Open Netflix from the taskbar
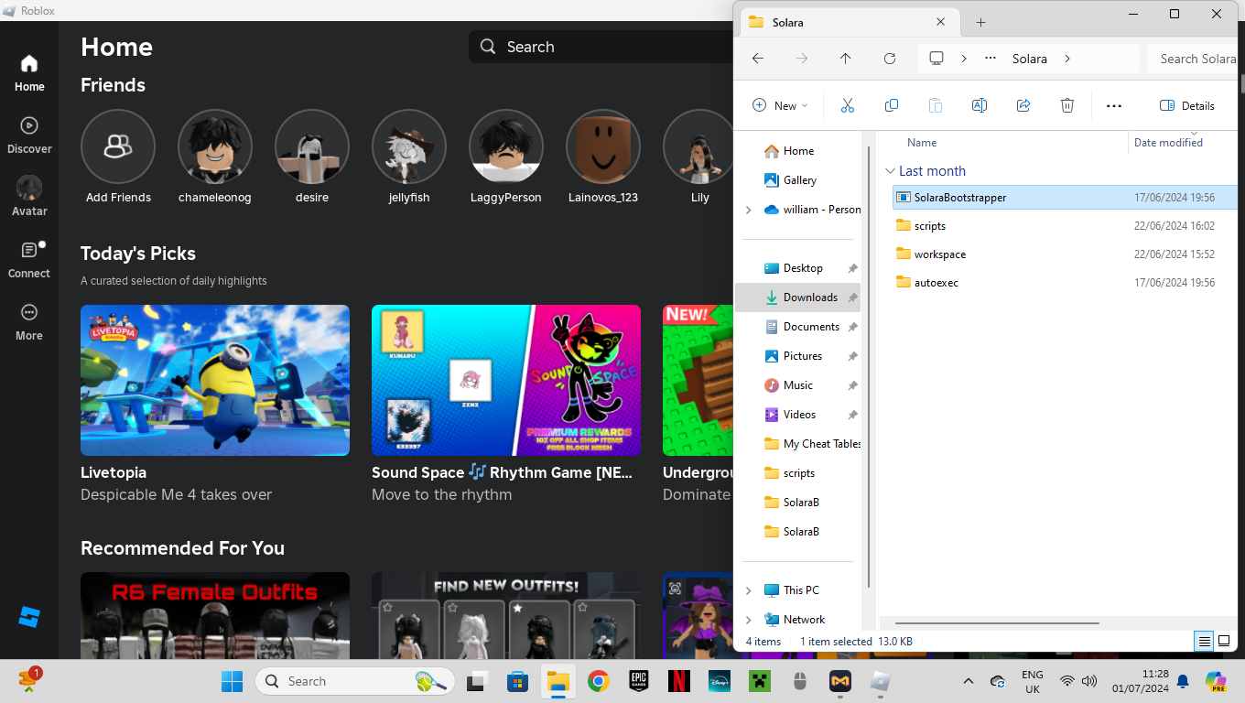Screen dimensions: 1245x703 coord(679,681)
